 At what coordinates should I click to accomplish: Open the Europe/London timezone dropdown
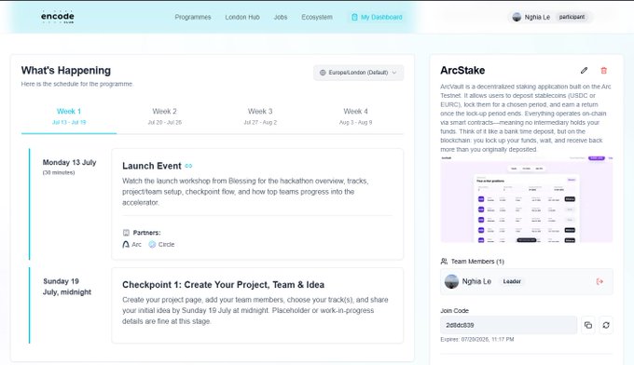pyautogui.click(x=358, y=73)
